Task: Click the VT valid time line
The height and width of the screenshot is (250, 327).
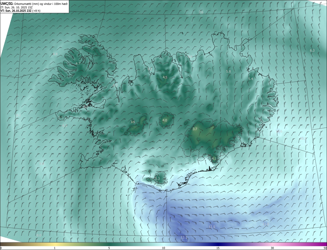Action: [20, 11]
